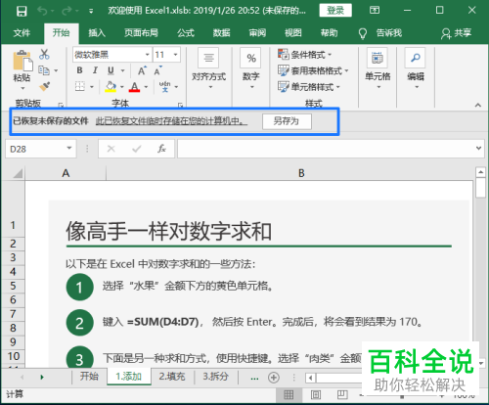Screen dimensions: 489x405
Task: Click the Borders icon
Action: coord(80,86)
